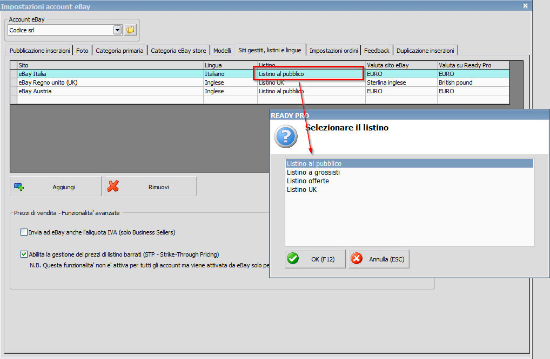Select Siti gestiti, listini e lingue tab
Viewport: 550px width, 359px height.
[270, 50]
